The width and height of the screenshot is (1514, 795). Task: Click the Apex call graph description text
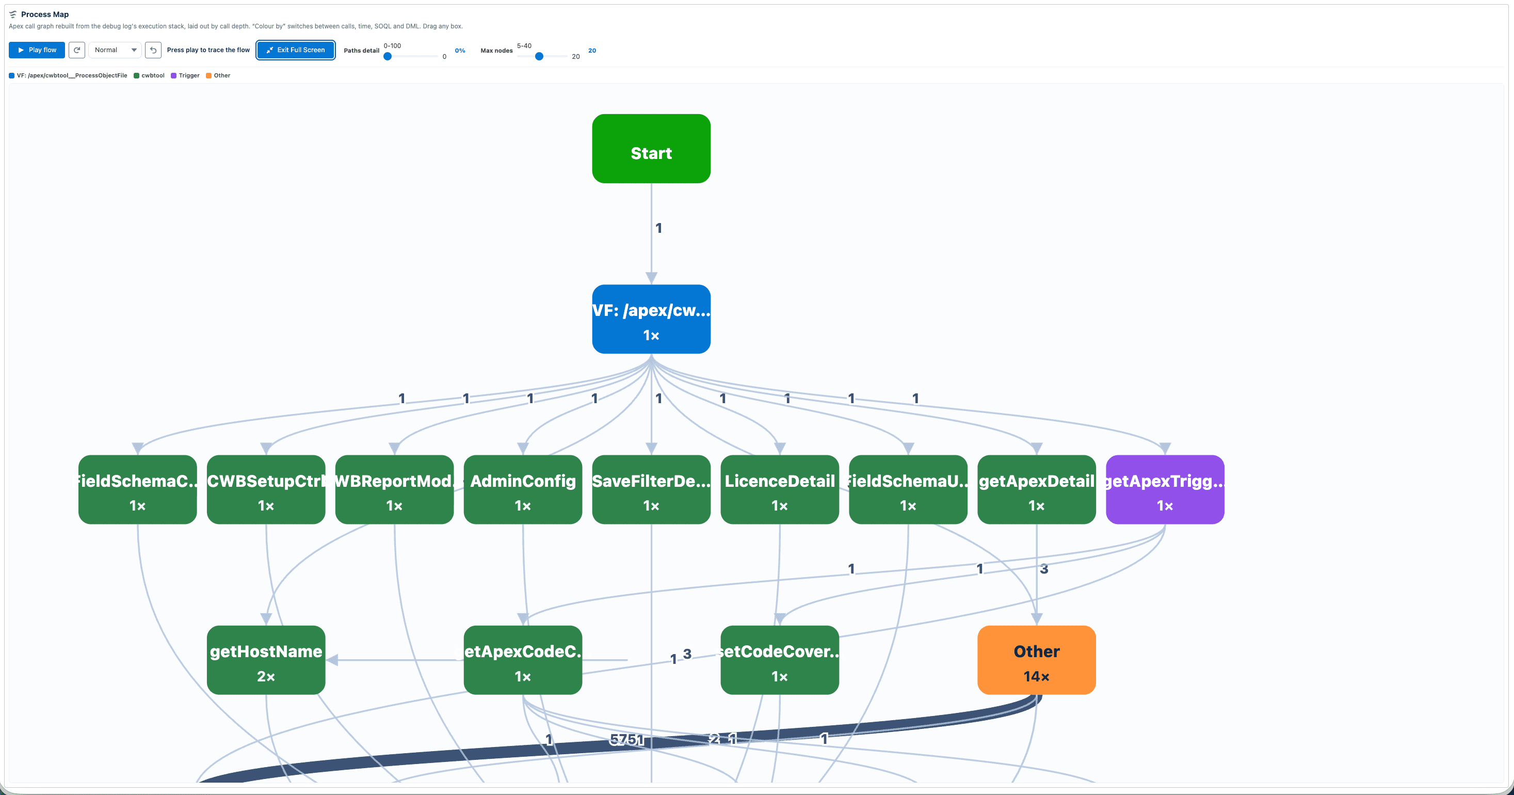236,26
